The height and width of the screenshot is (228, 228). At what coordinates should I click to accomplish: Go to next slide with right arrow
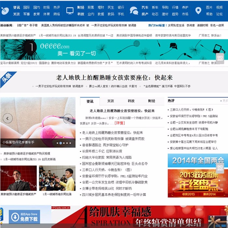68,119
